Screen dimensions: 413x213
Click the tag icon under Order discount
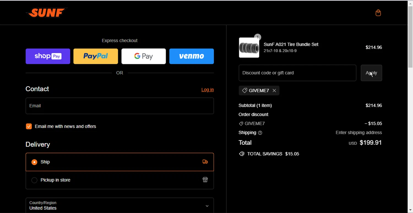(241, 124)
